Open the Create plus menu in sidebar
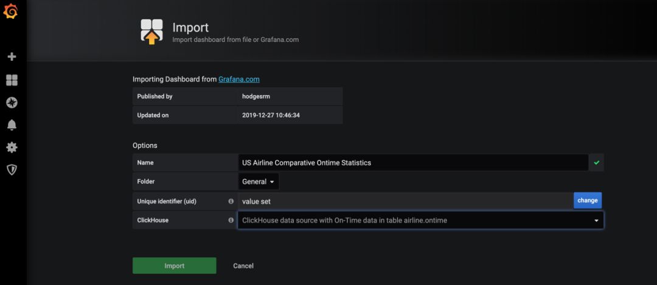 (x=12, y=57)
